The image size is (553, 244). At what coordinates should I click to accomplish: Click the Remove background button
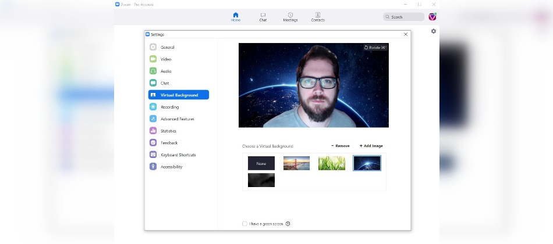click(x=341, y=146)
